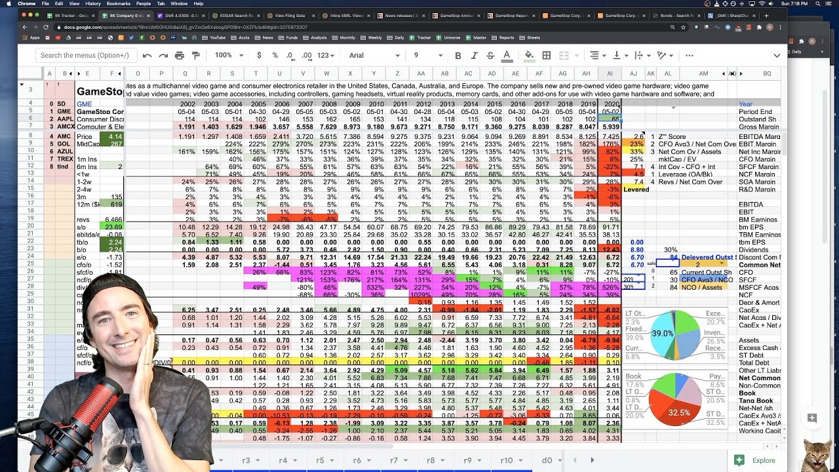Open text rotation dropdown
The width and height of the screenshot is (839, 472).
point(665,56)
